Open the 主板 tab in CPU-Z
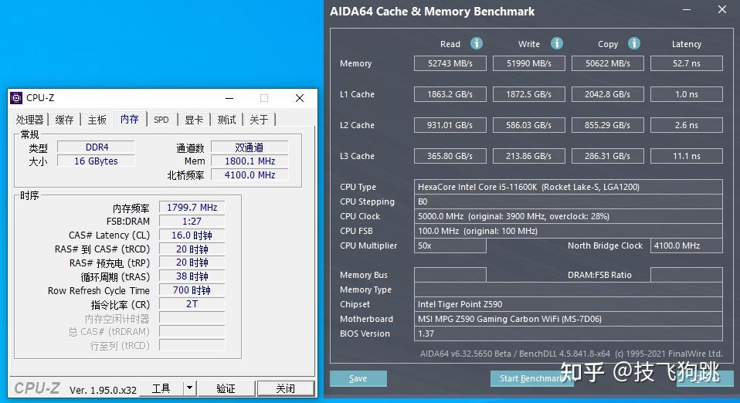The image size is (740, 403). (x=97, y=120)
